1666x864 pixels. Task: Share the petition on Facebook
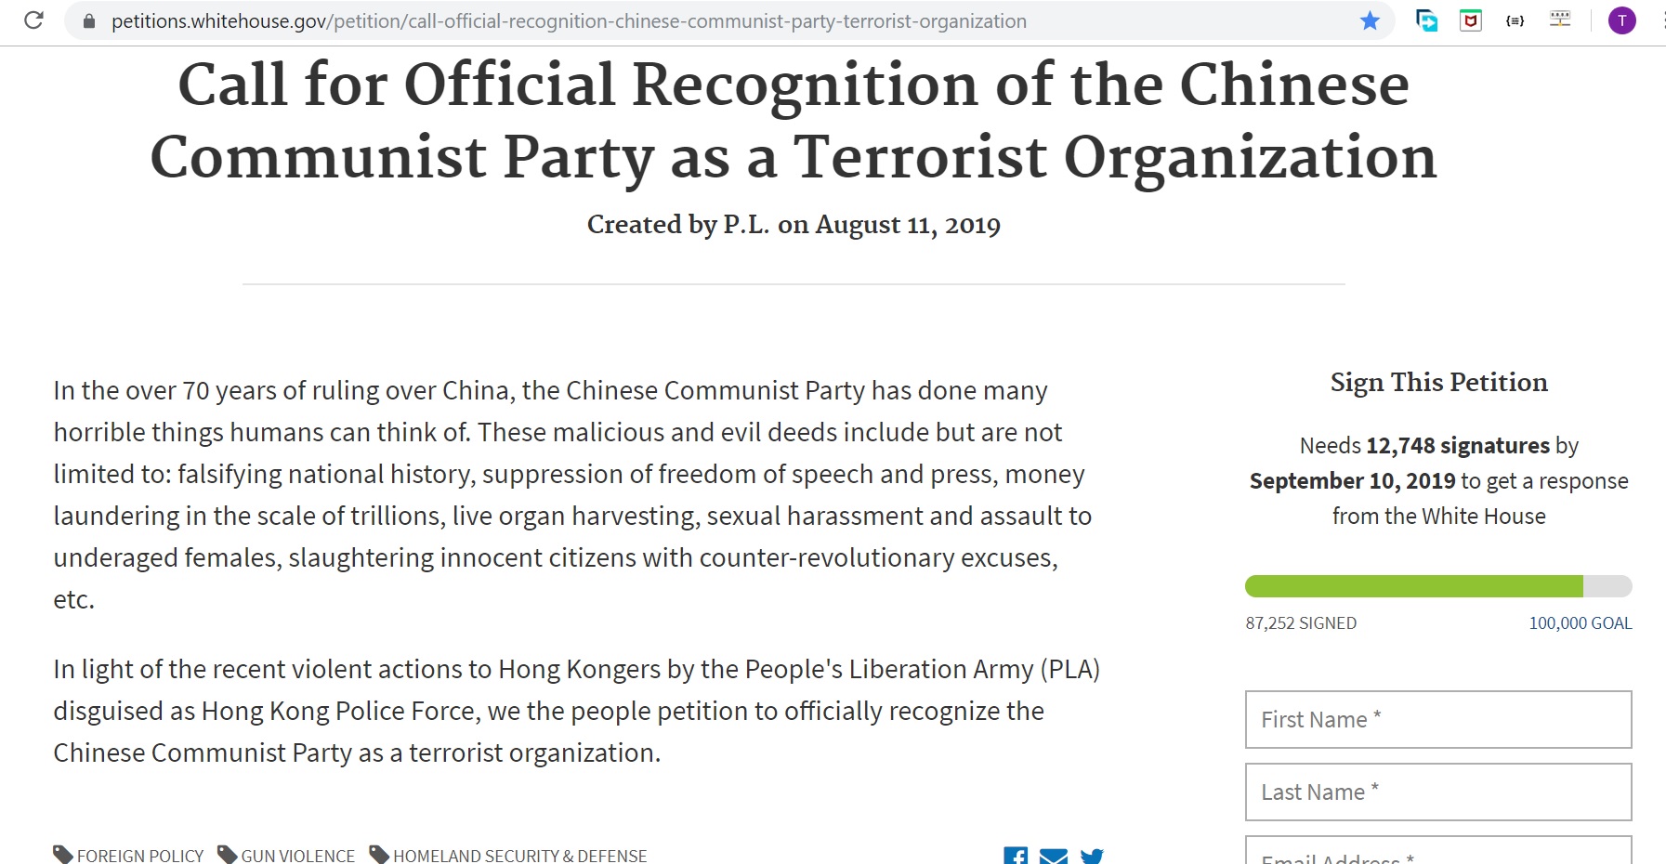1016,856
